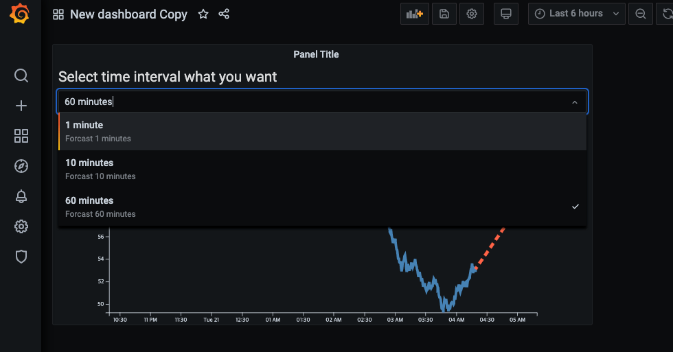Viewport: 673px width, 352px height.
Task: Star the New dashboard Copy dashboard
Action: pos(203,14)
